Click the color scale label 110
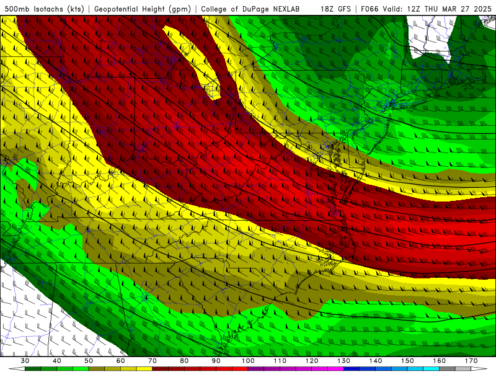This screenshot has width=496, height=372. 280,361
